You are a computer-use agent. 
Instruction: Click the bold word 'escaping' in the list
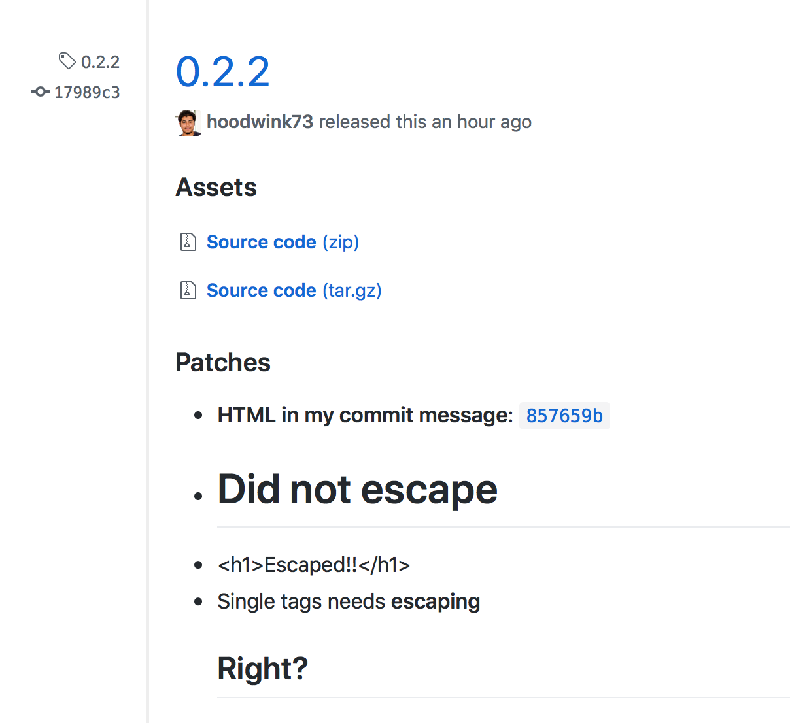coord(435,601)
